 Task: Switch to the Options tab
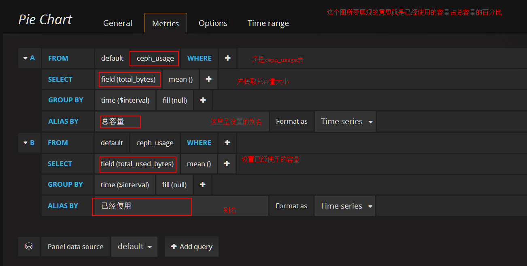coord(213,23)
